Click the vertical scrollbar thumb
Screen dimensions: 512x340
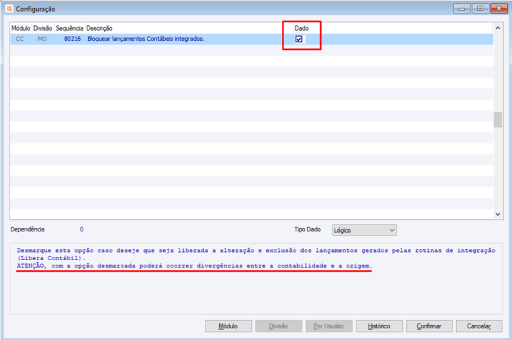pyautogui.click(x=498, y=120)
